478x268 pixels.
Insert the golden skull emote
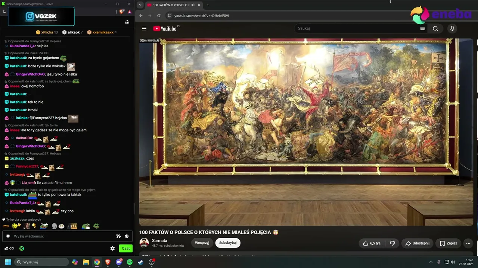[34, 226]
